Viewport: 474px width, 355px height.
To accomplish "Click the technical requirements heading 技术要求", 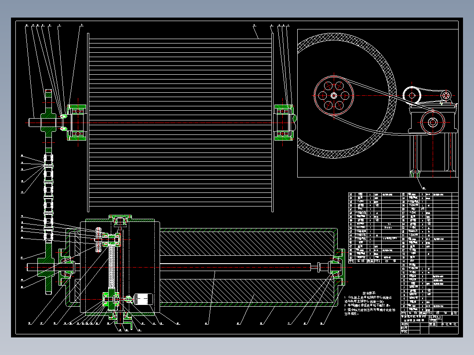I will [x=369, y=293].
